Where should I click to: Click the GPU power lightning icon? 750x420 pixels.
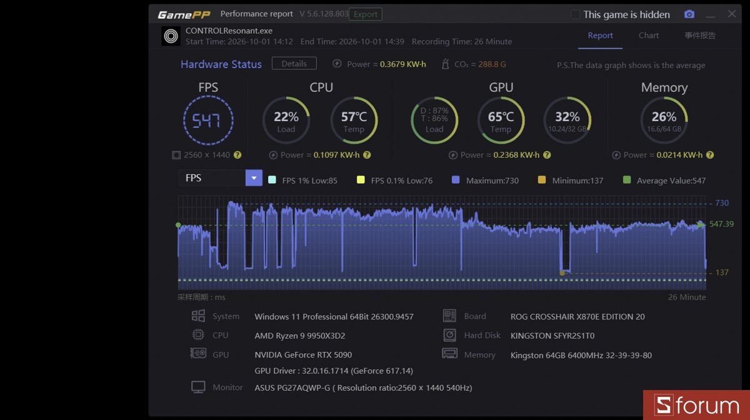point(453,155)
